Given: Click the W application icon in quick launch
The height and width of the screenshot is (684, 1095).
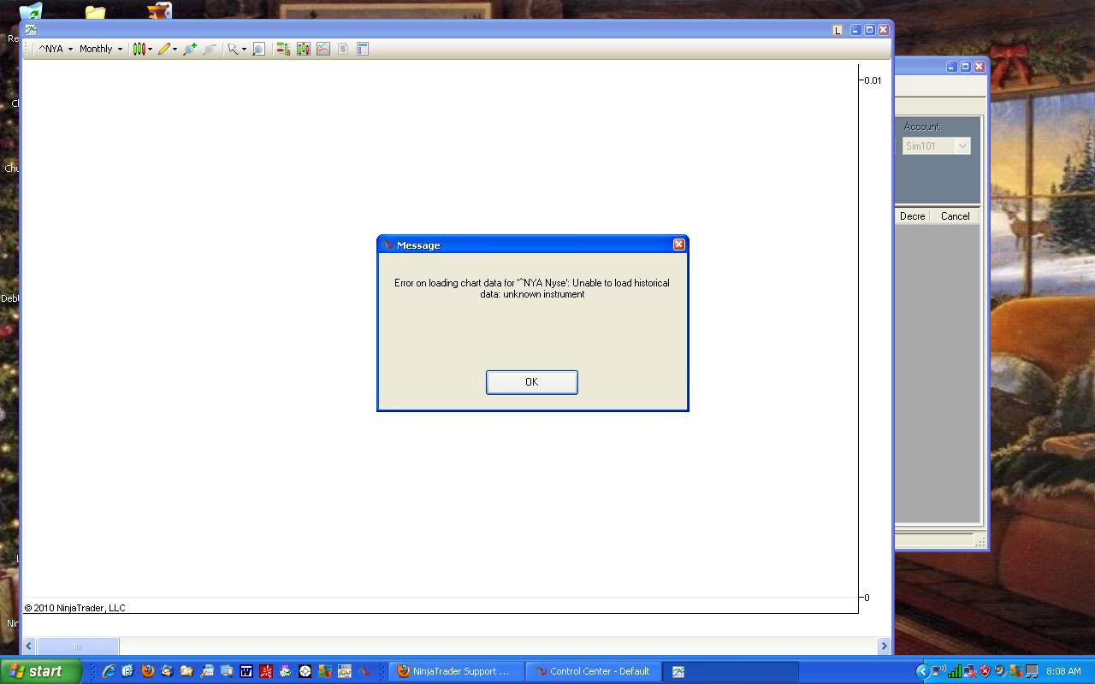Looking at the screenshot, I should point(246,671).
